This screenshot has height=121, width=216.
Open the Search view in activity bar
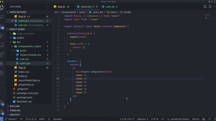tap(2, 17)
